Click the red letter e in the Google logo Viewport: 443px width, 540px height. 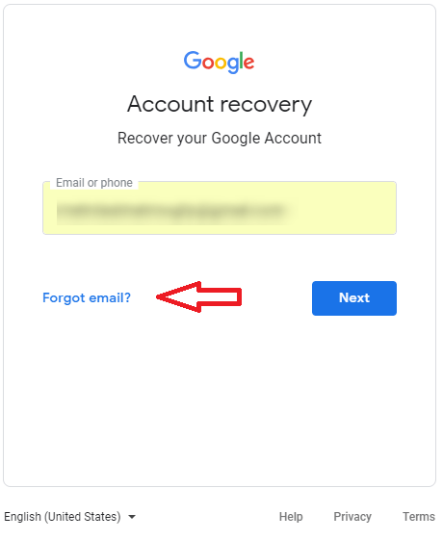248,63
